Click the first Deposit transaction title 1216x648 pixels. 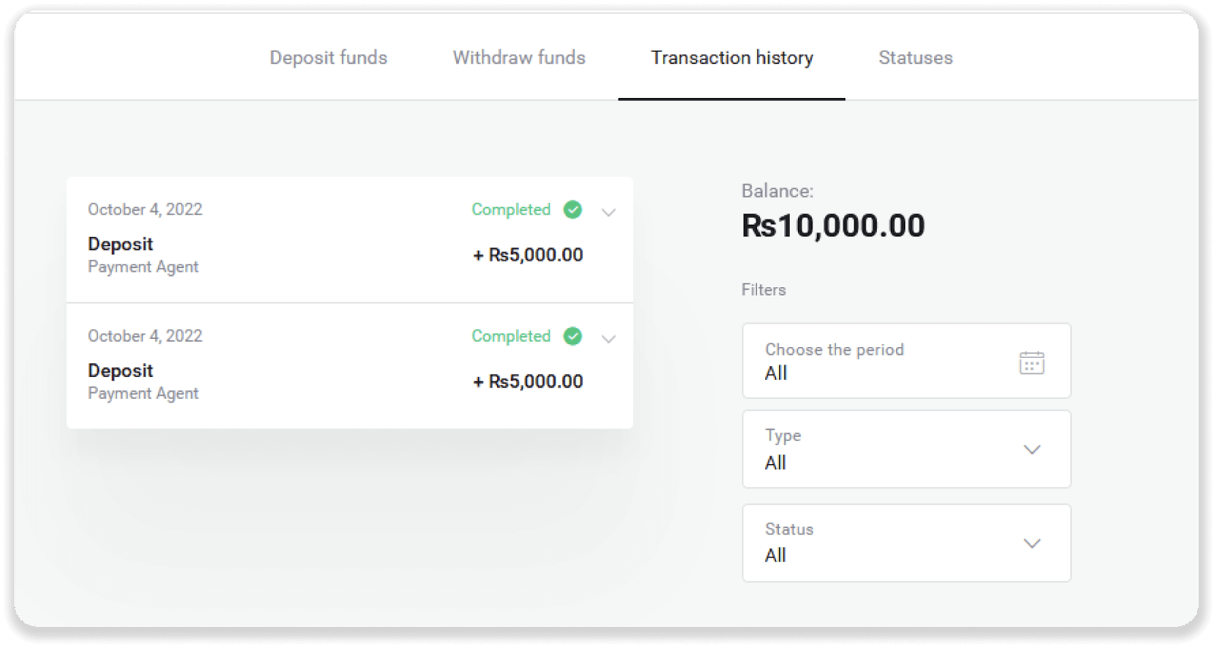[121, 244]
